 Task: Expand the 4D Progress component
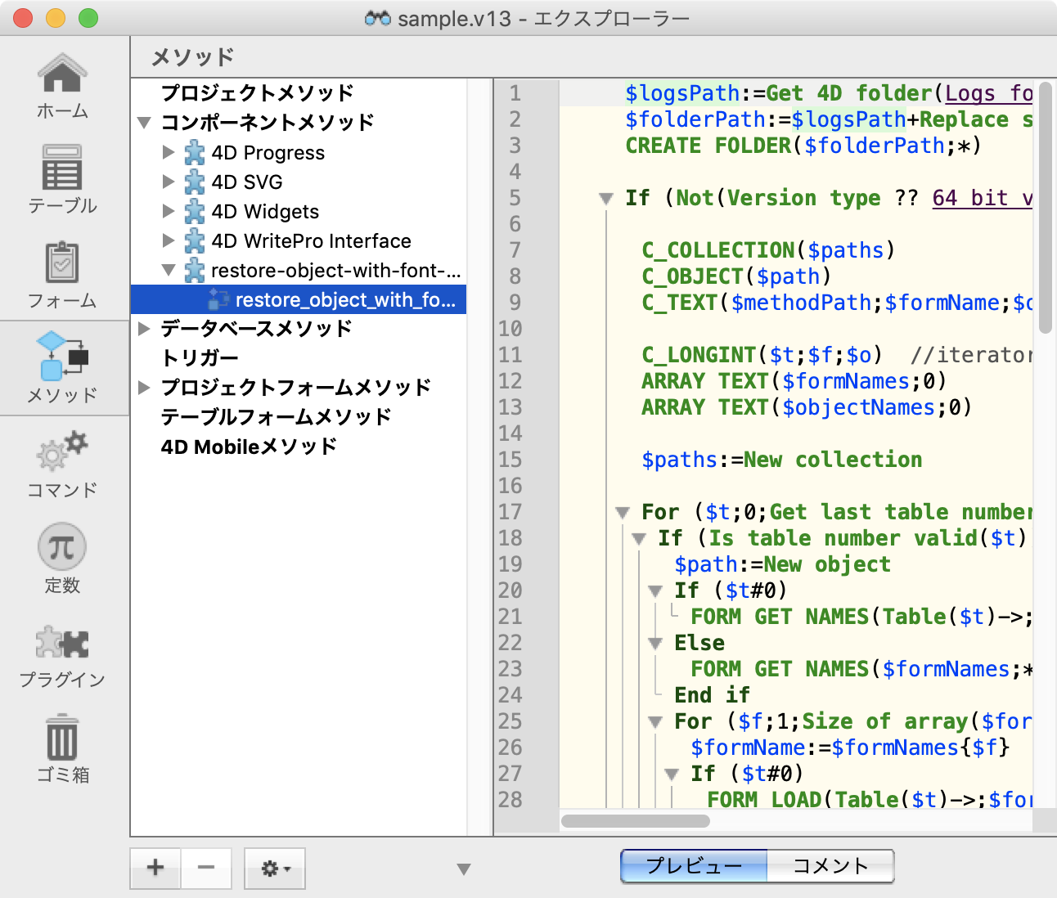[168, 152]
